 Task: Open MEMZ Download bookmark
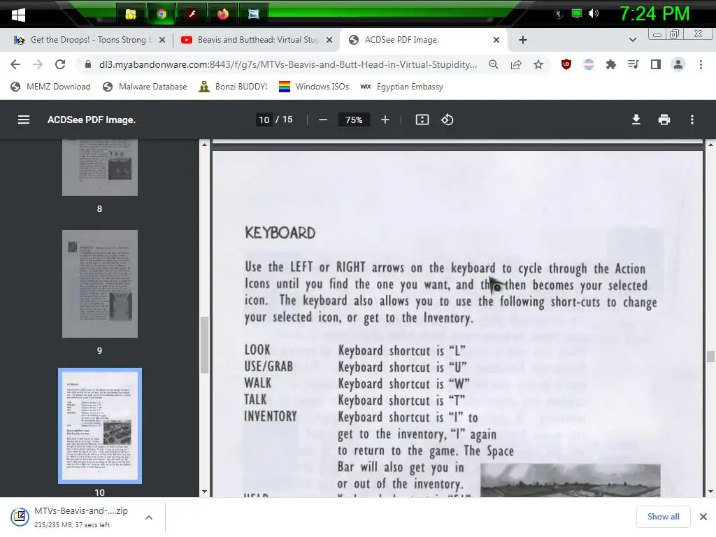[x=50, y=87]
